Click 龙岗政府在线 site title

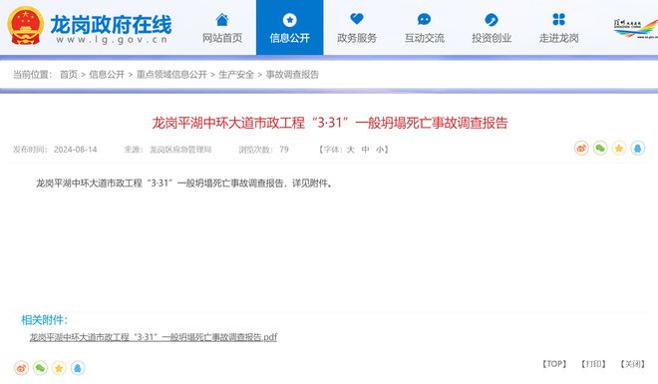112,24
